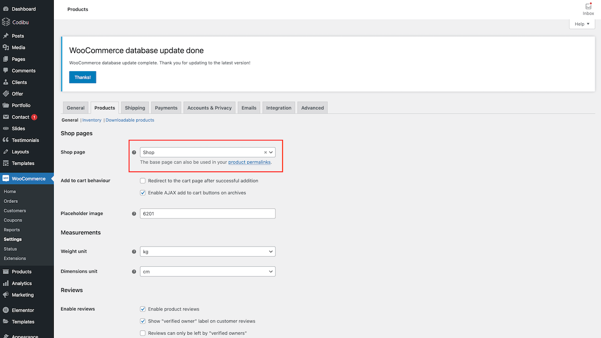Click the Clients people icon
Viewport: 601px width, 338px height.
(6, 82)
